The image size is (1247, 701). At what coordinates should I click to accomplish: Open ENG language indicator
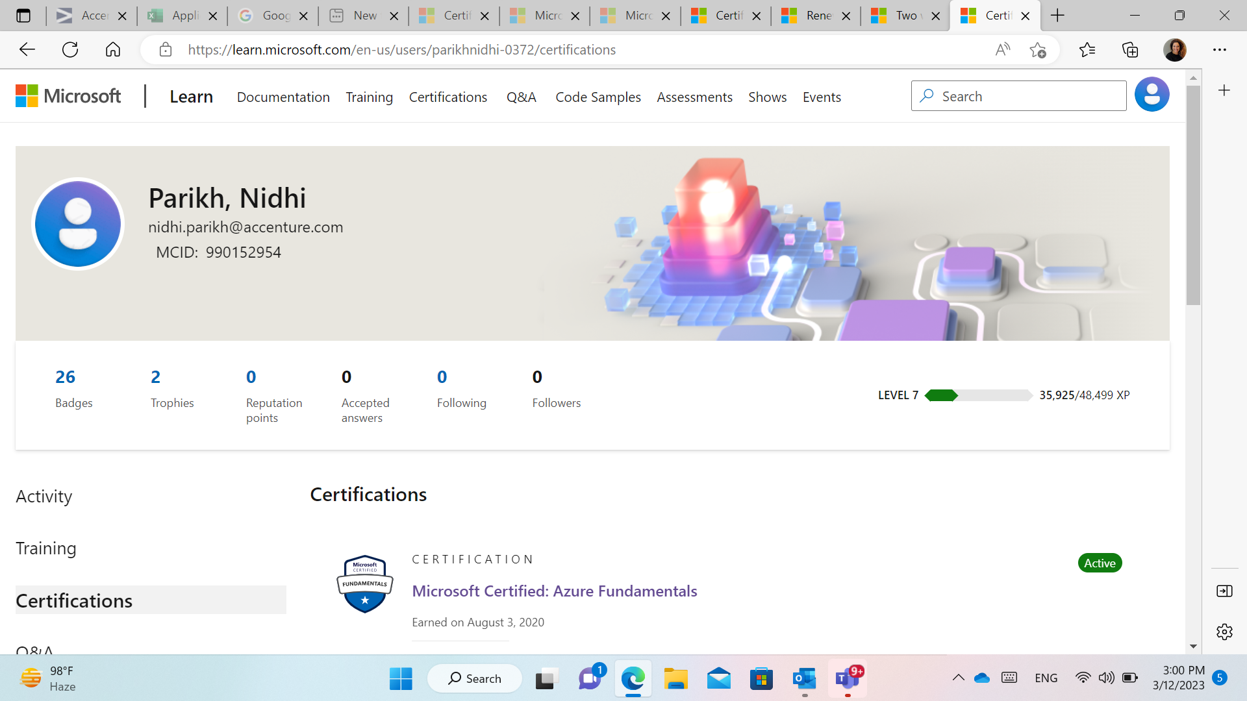[x=1046, y=678]
